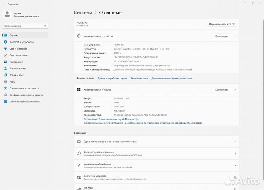Click the Найти параметр search field
The height and width of the screenshot is (190, 264).
pos(25,26)
